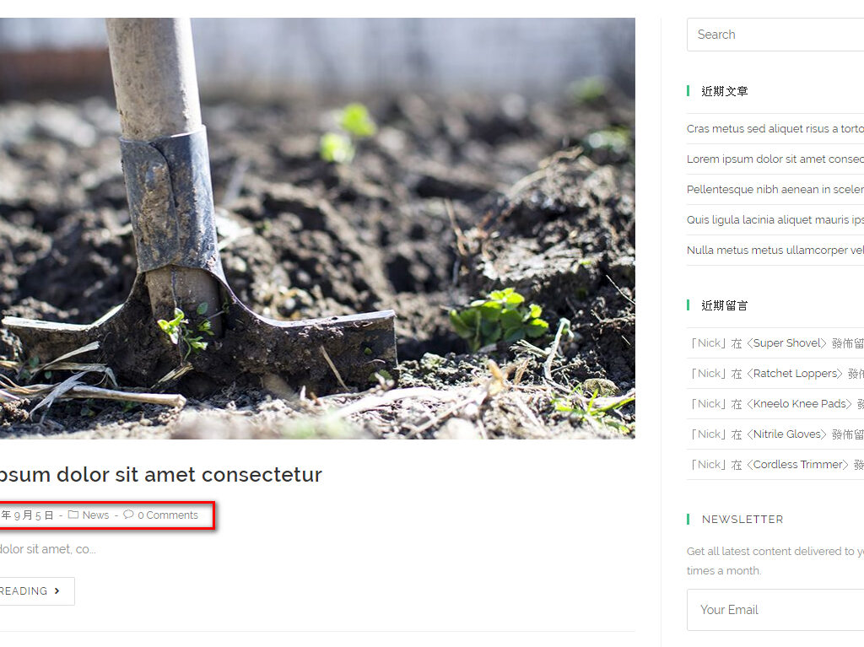
Task: Open the Ratchet Loppers comment link
Action: pyautogui.click(x=795, y=373)
